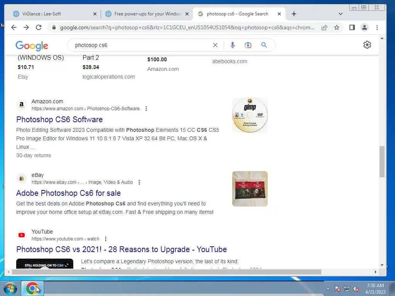Switch to the ViGlance : Lee-Soft tab
This screenshot has width=395, height=296.
point(55,14)
